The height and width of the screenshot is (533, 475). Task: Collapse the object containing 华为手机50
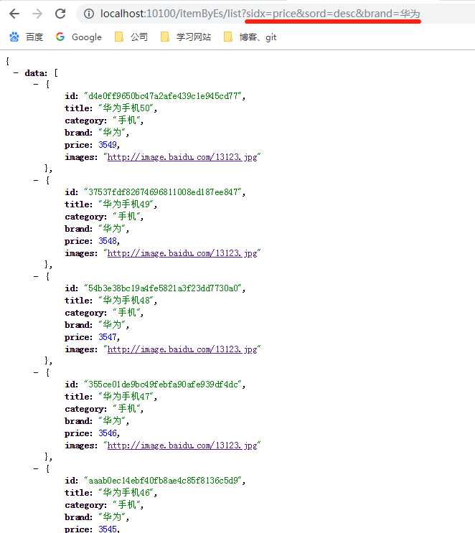coord(36,84)
